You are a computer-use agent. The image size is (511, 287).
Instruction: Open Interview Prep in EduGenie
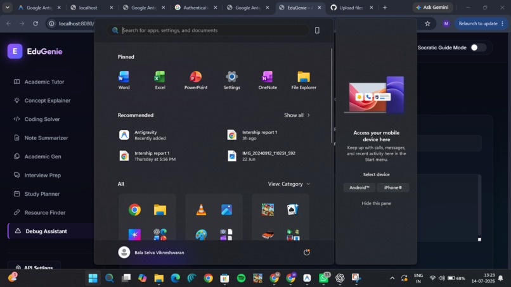pyautogui.click(x=42, y=175)
